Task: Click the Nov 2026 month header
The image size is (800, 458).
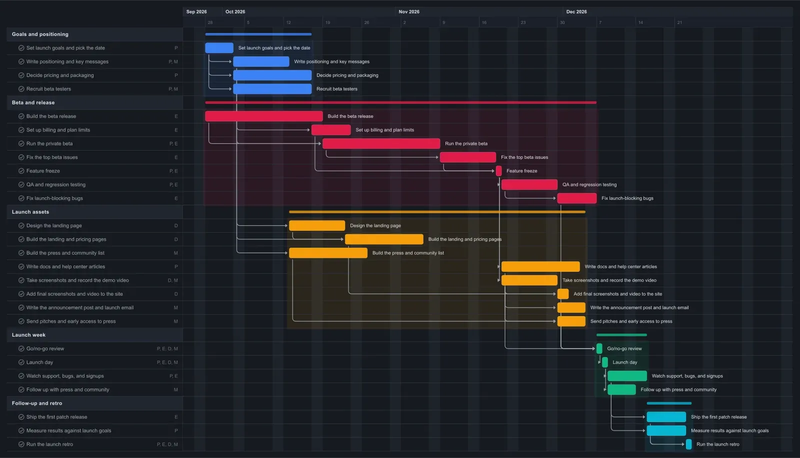Action: pyautogui.click(x=409, y=11)
